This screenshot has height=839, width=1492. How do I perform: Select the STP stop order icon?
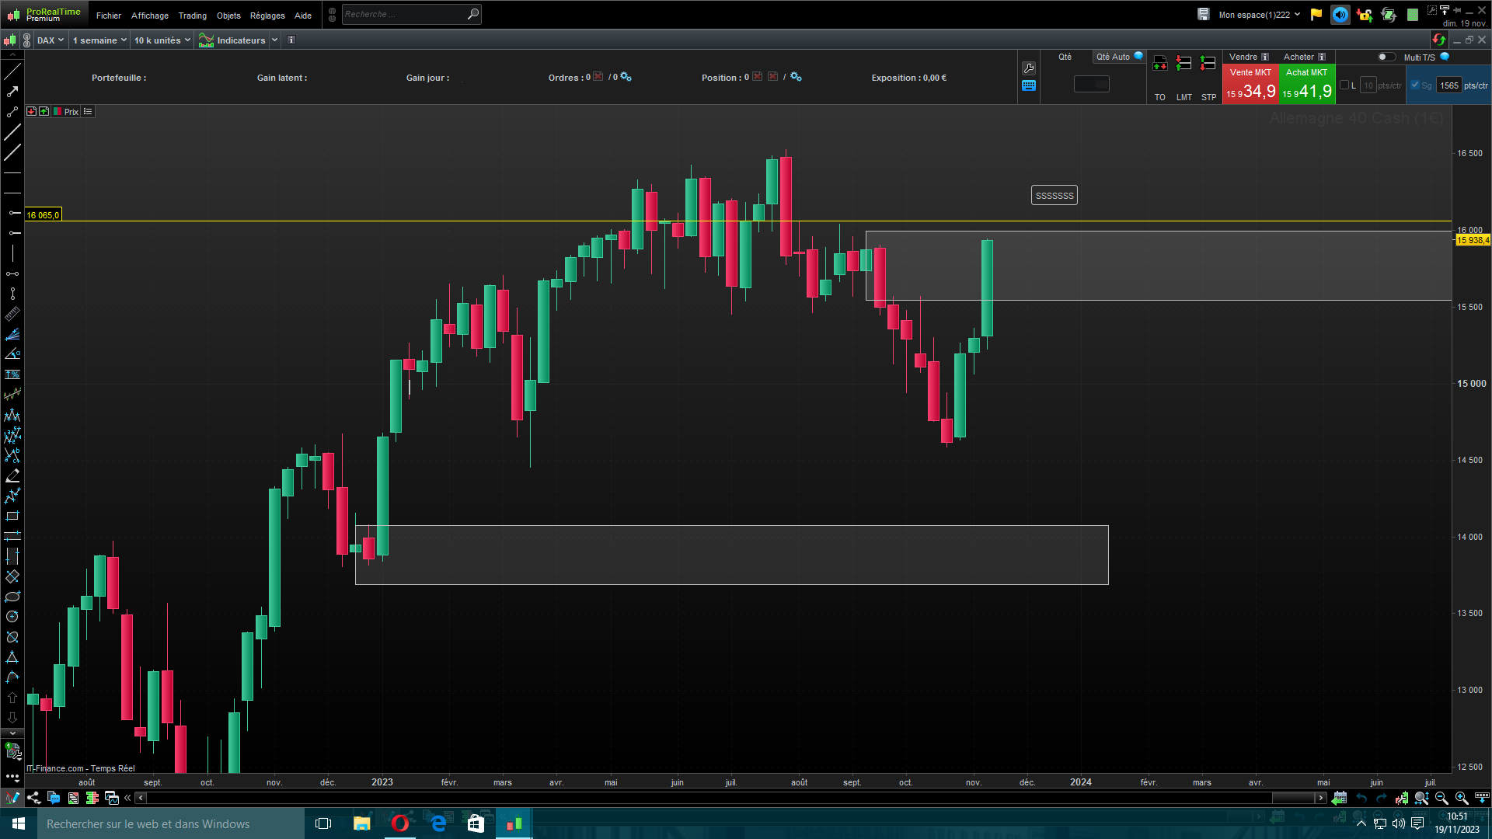pyautogui.click(x=1208, y=64)
